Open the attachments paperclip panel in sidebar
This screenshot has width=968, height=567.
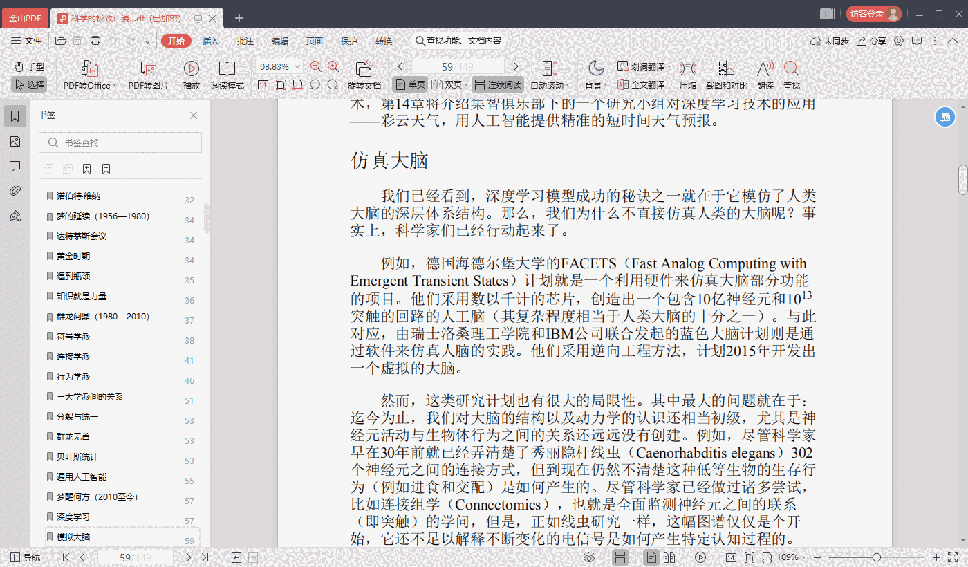[x=15, y=191]
